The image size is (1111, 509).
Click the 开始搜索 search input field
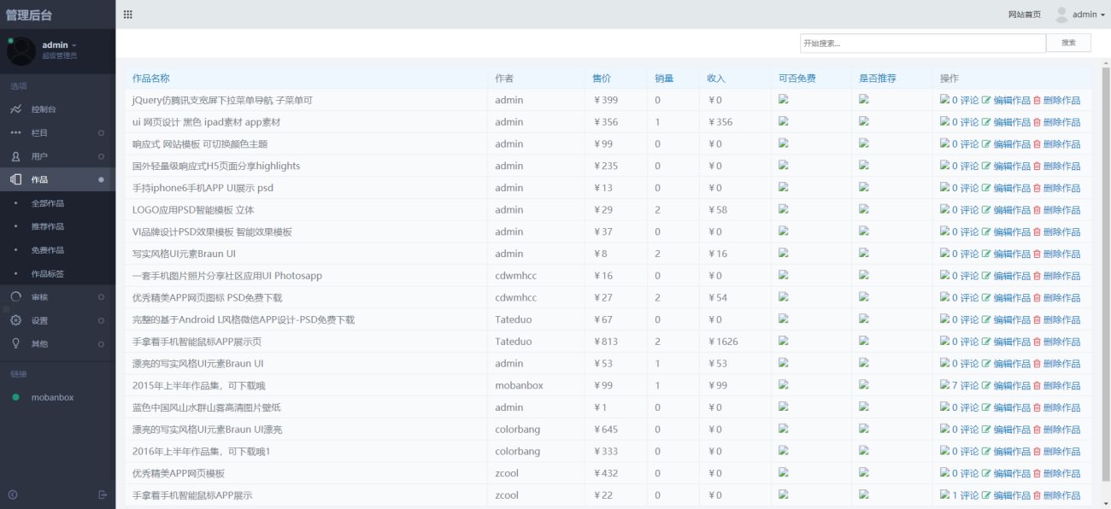[x=922, y=43]
